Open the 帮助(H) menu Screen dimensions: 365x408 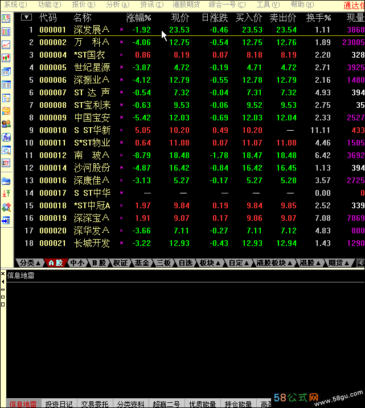(x=302, y=5)
